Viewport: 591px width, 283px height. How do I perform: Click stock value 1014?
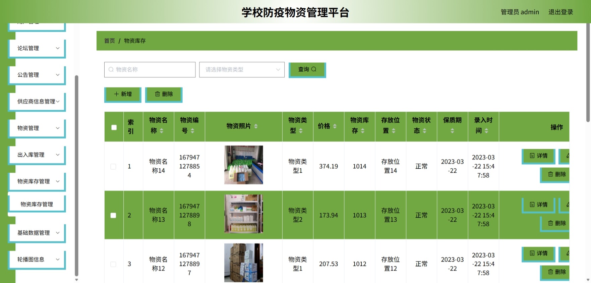click(359, 166)
